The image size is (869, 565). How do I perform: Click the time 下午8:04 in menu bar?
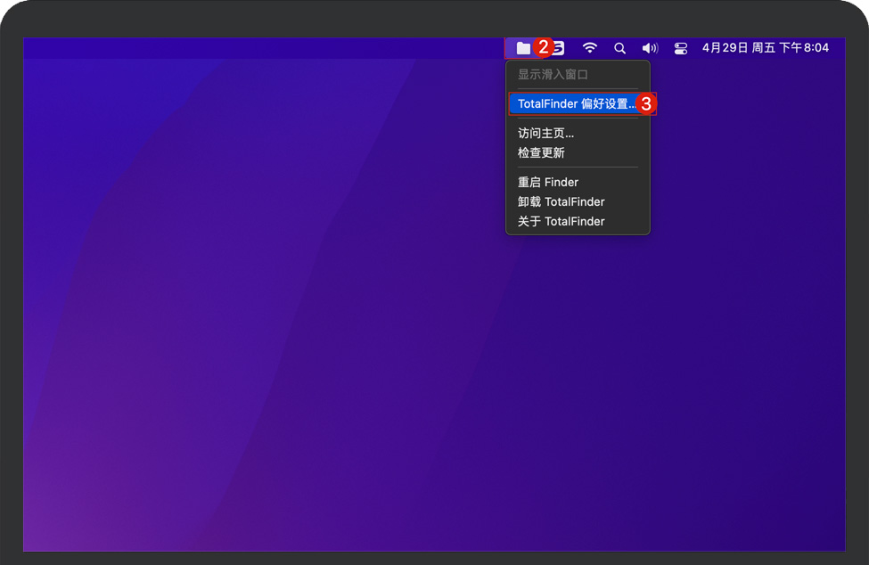tap(804, 48)
